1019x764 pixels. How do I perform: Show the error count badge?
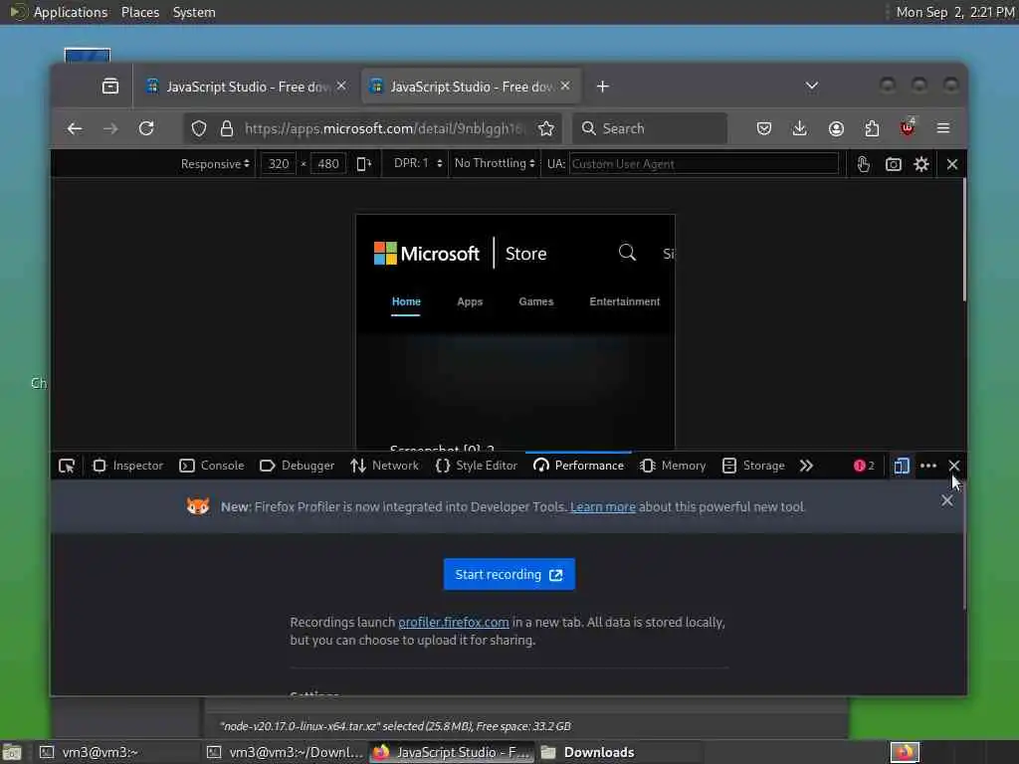pyautogui.click(x=864, y=466)
